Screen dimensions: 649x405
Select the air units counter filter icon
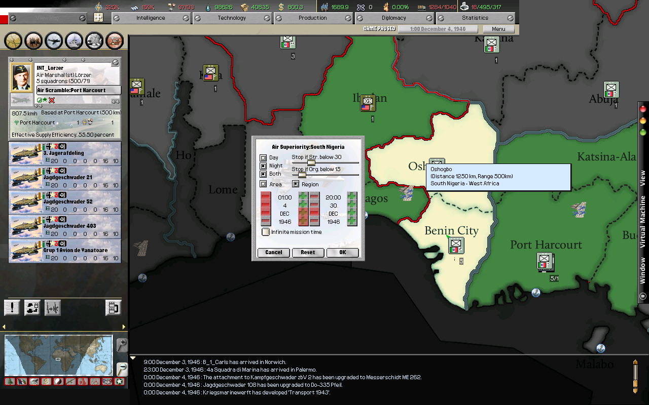click(x=54, y=40)
